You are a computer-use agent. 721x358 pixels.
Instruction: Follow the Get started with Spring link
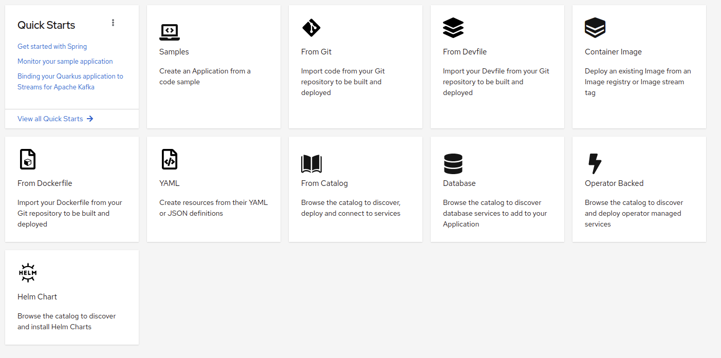pyautogui.click(x=52, y=46)
